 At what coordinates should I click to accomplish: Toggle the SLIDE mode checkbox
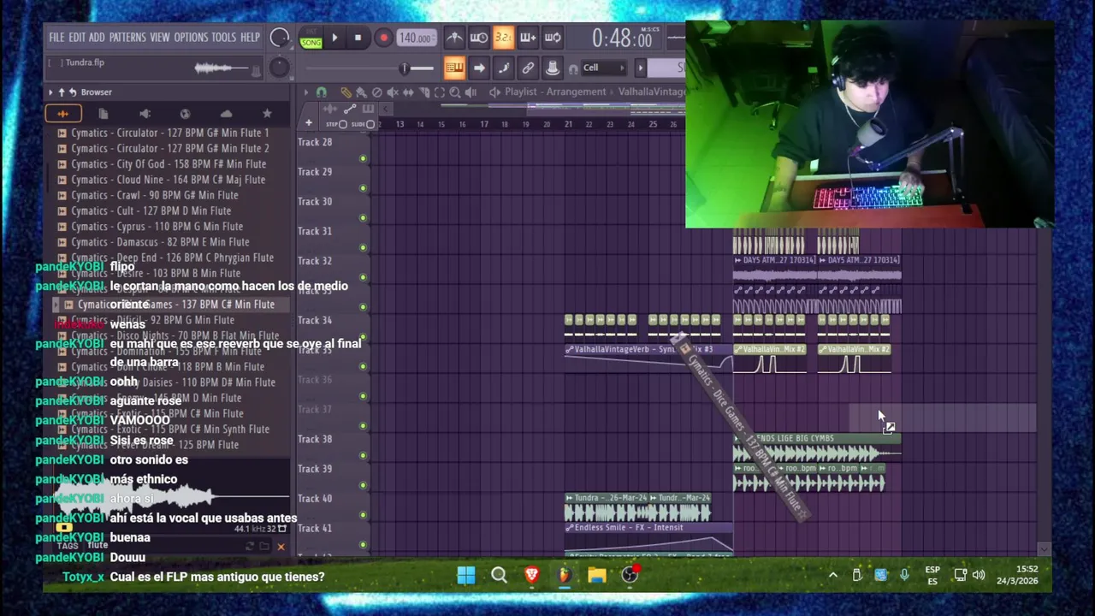(370, 125)
